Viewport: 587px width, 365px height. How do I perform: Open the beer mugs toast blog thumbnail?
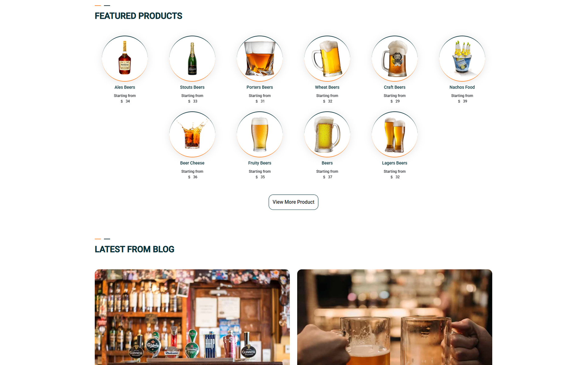tap(395, 317)
